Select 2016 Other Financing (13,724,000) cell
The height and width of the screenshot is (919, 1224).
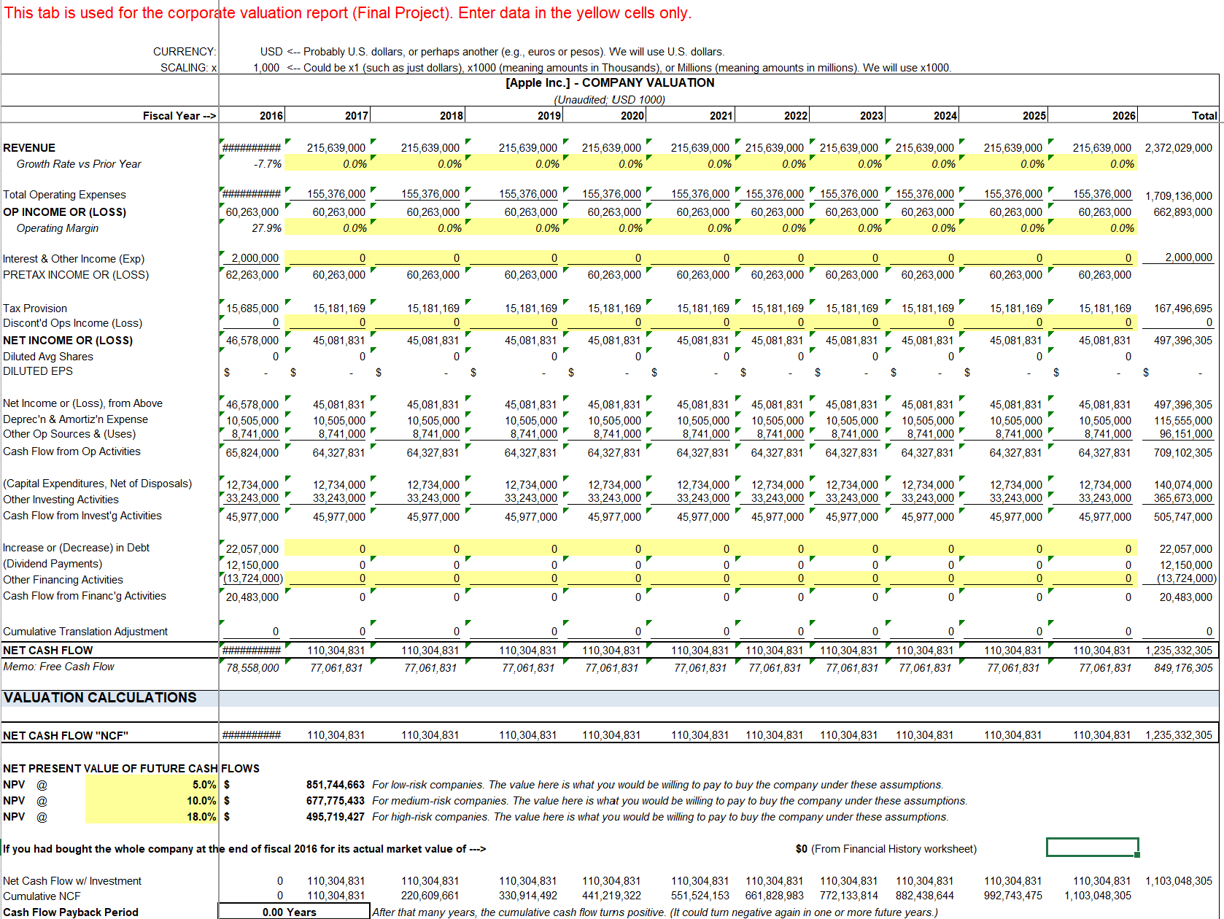click(x=252, y=578)
